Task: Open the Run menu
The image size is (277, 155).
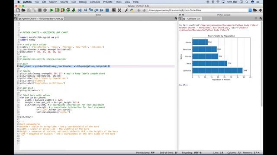Action: pos(74,2)
